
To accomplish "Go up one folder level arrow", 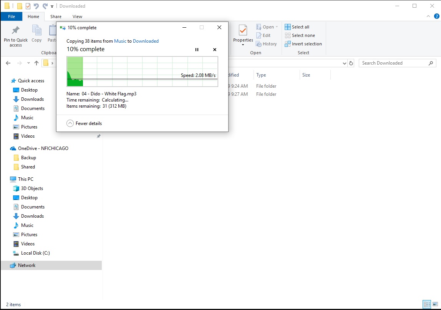I will [36, 63].
